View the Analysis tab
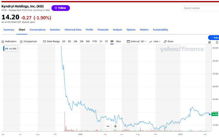The image size is (219, 137). coord(117,30)
